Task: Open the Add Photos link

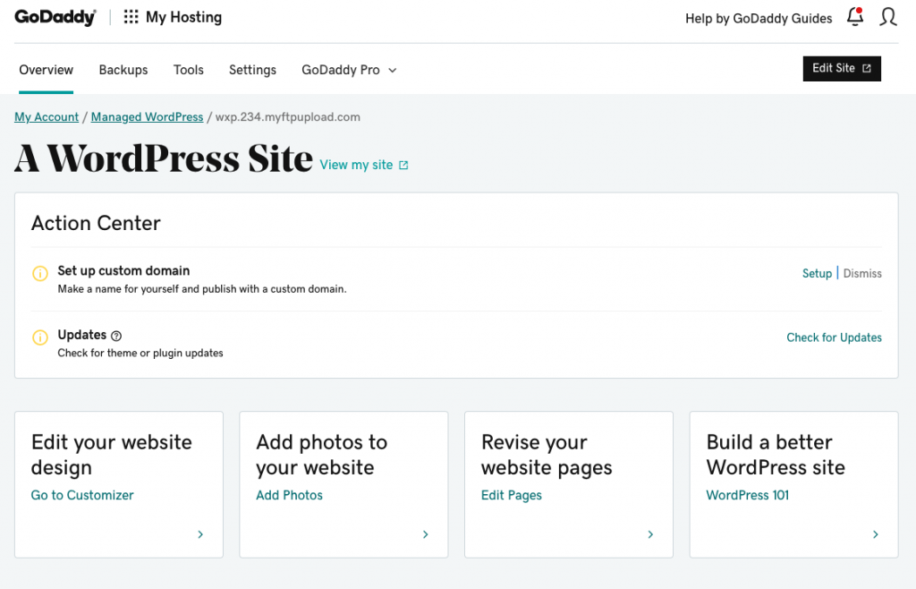Action: pos(289,496)
